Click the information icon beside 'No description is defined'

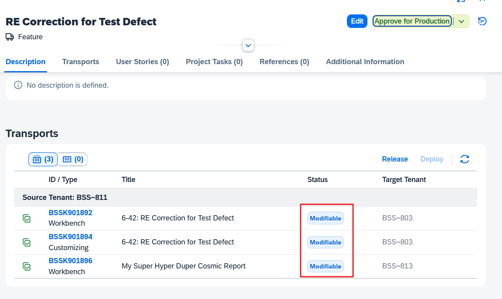pos(18,85)
